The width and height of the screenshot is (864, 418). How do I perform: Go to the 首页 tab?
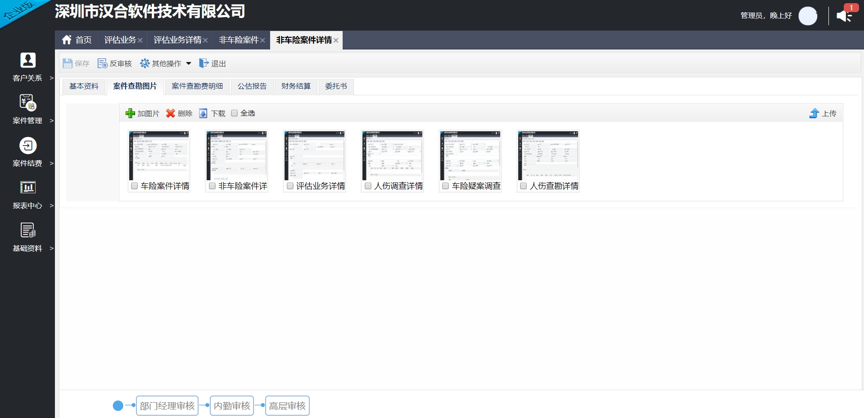(77, 40)
